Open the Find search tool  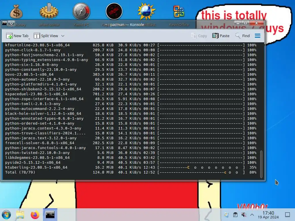coord(243,36)
